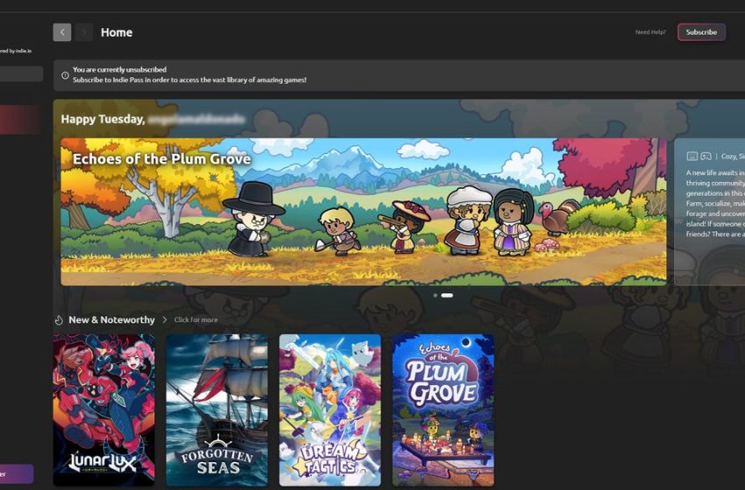Click the 'You are currently unsubscribed' text
Image resolution: width=745 pixels, height=490 pixels.
coord(120,69)
